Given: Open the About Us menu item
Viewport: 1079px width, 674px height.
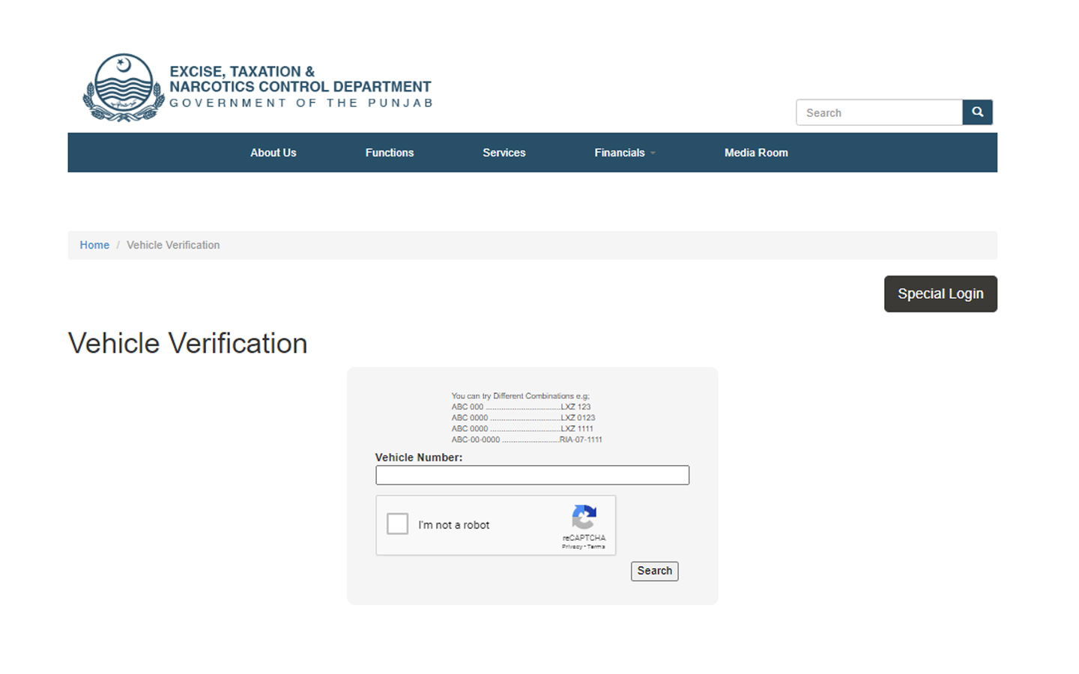Looking at the screenshot, I should pos(273,153).
